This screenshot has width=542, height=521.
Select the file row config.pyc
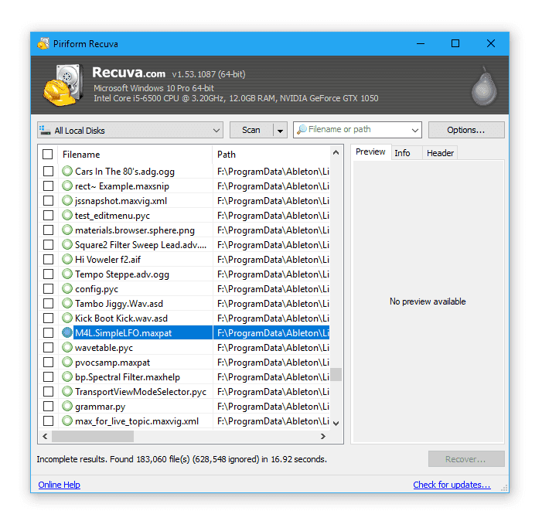pyautogui.click(x=184, y=288)
